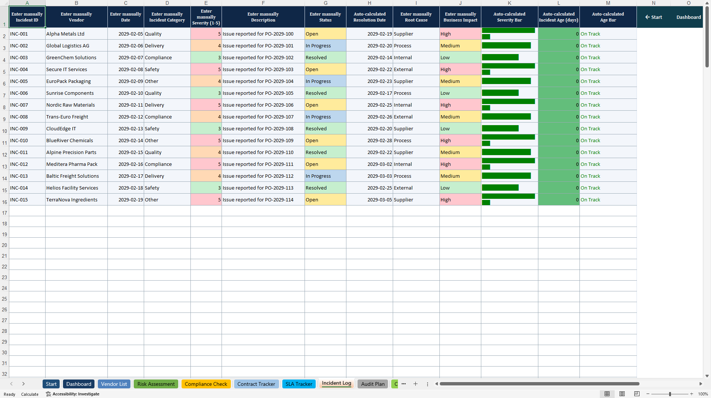Viewport: 711px width, 398px height.
Task: Select the Compliance Check sheet tab
Action: 206,384
